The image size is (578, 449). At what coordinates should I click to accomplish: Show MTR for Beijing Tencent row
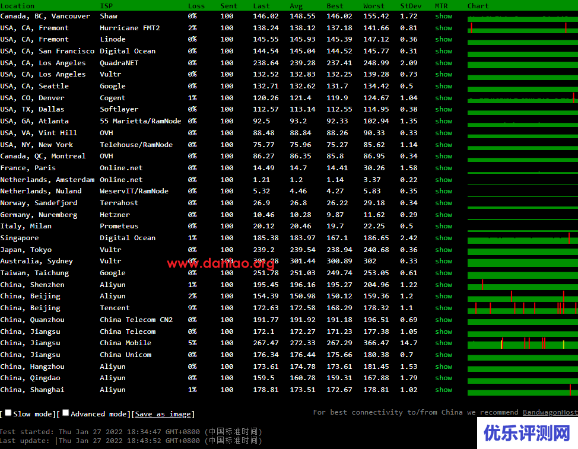[x=443, y=308]
